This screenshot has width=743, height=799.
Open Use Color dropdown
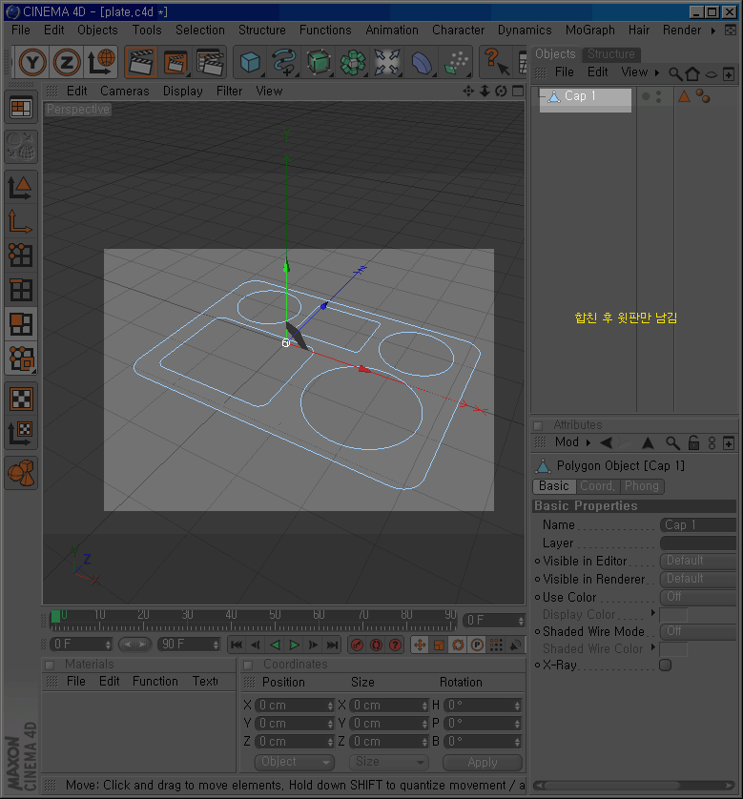coord(698,597)
